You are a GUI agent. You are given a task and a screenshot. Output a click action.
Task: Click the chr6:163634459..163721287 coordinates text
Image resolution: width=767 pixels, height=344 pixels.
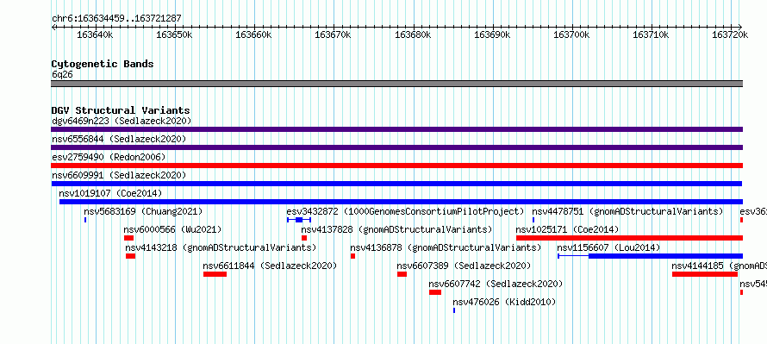click(116, 19)
